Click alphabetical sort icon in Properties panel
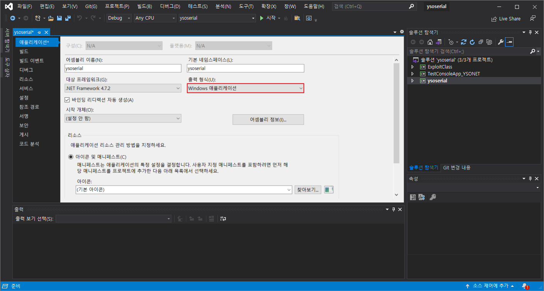This screenshot has height=291, width=544. click(422, 197)
